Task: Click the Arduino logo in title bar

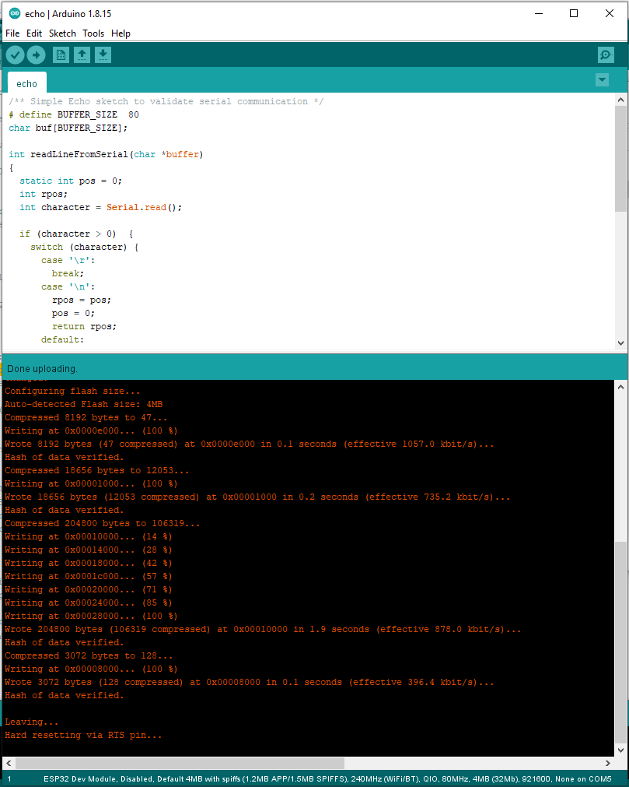Action: pyautogui.click(x=15, y=13)
